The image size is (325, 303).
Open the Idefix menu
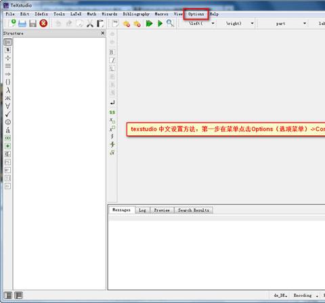[x=41, y=14]
